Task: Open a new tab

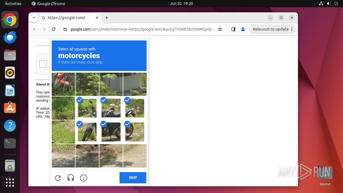Action: pyautogui.click(x=107, y=18)
